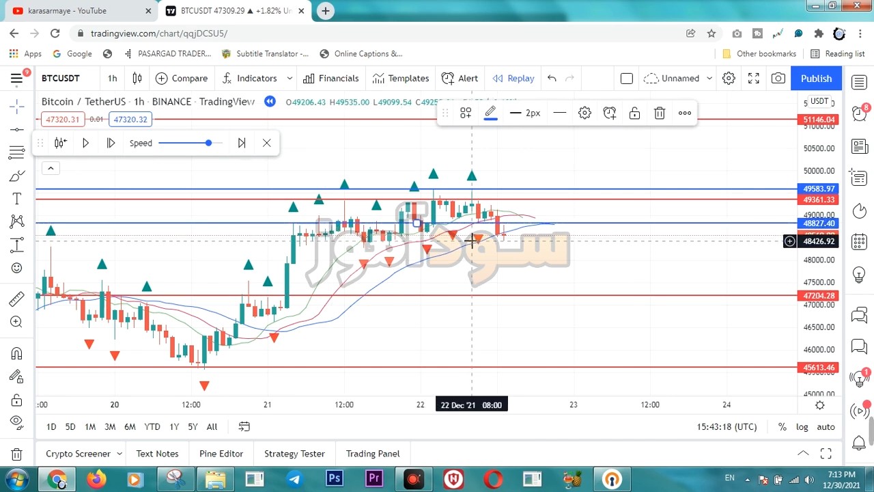Open the Unnamed layout dropdown
The image size is (874, 492).
[x=678, y=79]
